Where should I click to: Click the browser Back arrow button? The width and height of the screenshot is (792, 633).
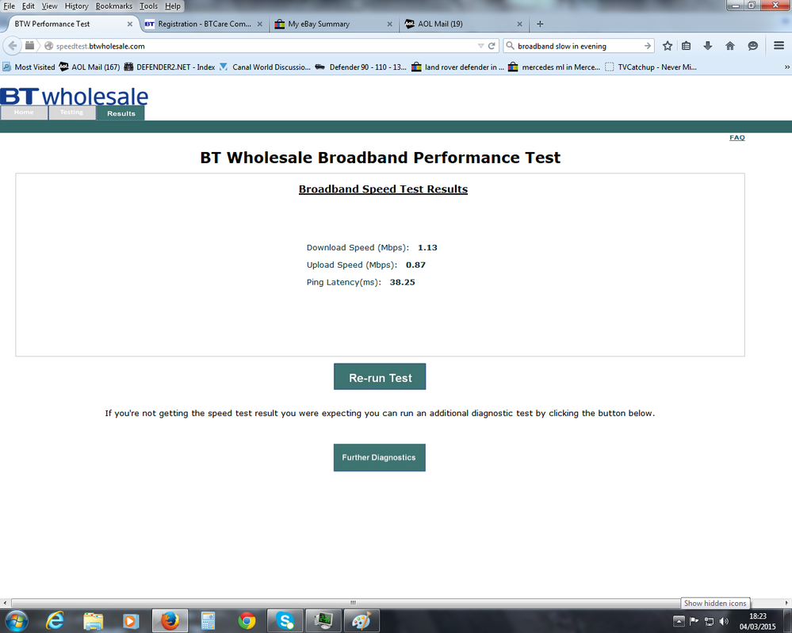point(12,46)
